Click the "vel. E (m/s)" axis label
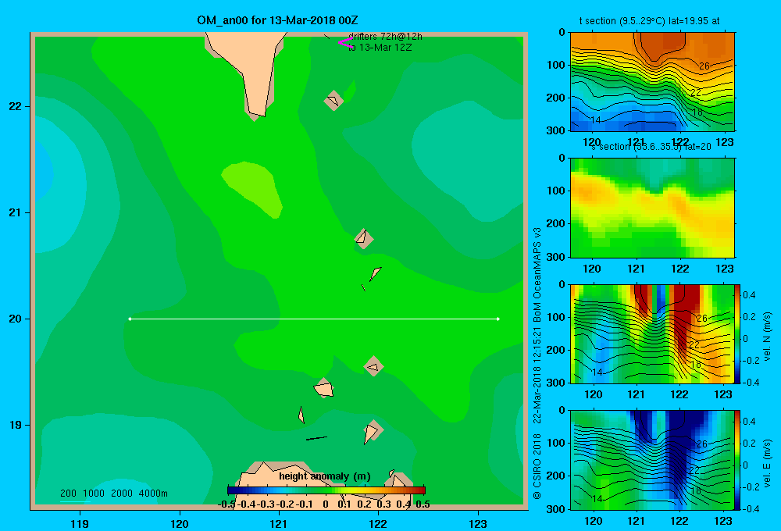Viewport: 781px width, 531px height. [767, 463]
